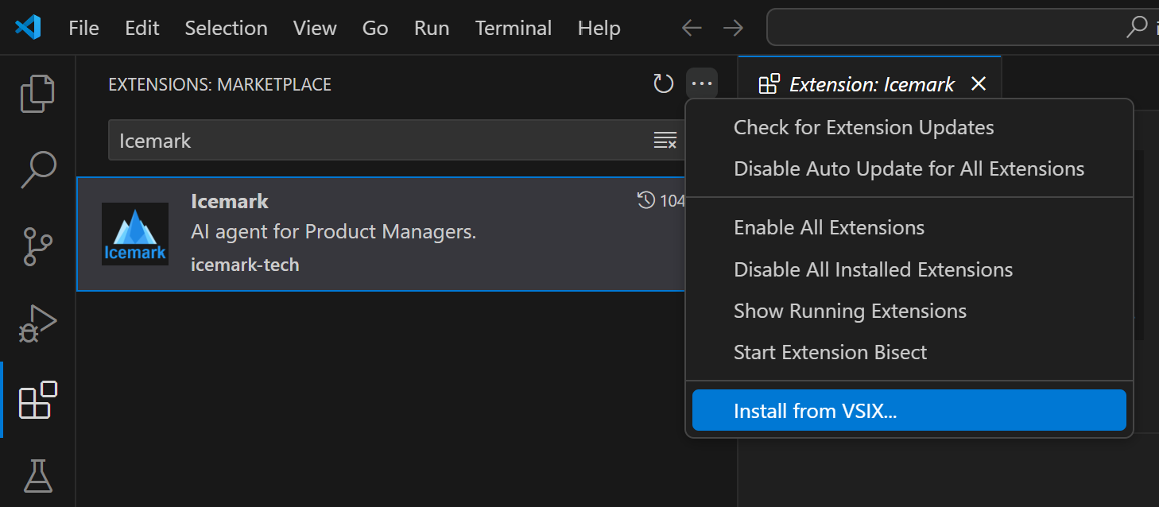The height and width of the screenshot is (507, 1159).
Task: Open the Testing flask view
Action: click(x=37, y=475)
